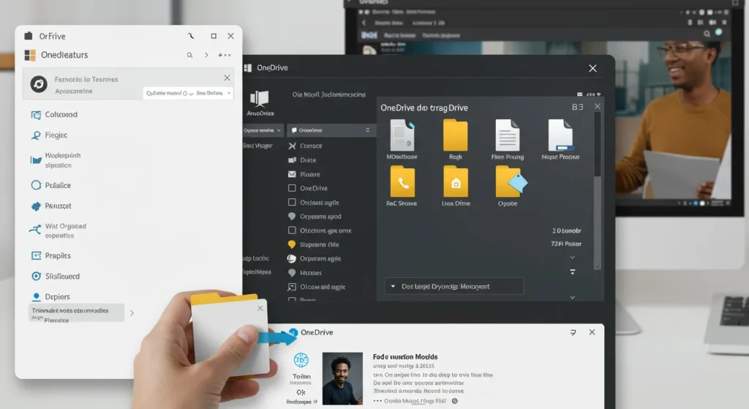Open the hamburger menu on Oroenme tab
This screenshot has width=749, height=409.
(x=367, y=130)
